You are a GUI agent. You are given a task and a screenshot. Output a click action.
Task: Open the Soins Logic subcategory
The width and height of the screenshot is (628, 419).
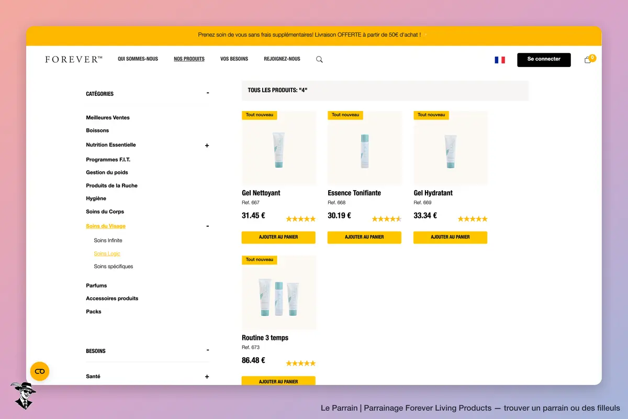pyautogui.click(x=107, y=253)
